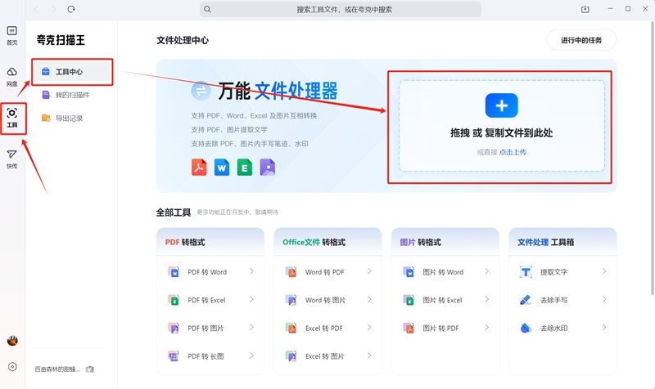
Task: Click the 去除水印 droplet icon
Action: tap(526, 329)
